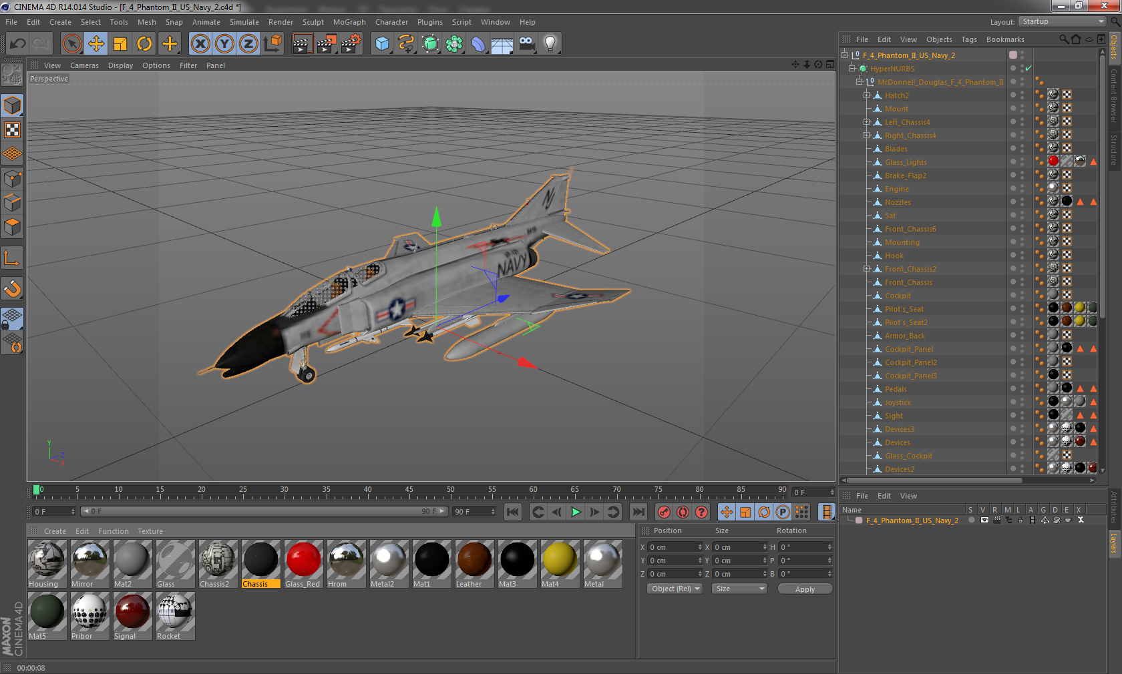Add a light object
This screenshot has width=1122, height=674.
coord(550,44)
